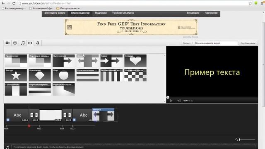The image size is (265, 149).
Task: Open the Коллекция веб-фр... bookmark
Action: coord(41,8)
